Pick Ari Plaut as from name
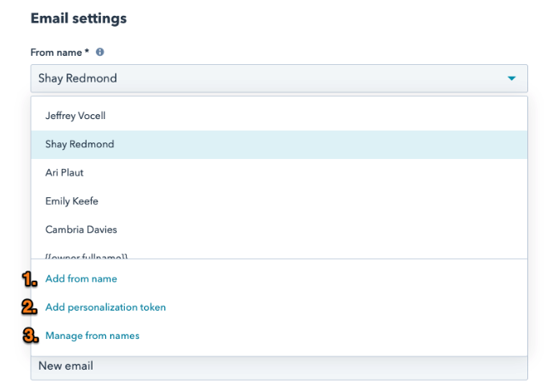Image resolution: width=544 pixels, height=388 pixels. [65, 172]
